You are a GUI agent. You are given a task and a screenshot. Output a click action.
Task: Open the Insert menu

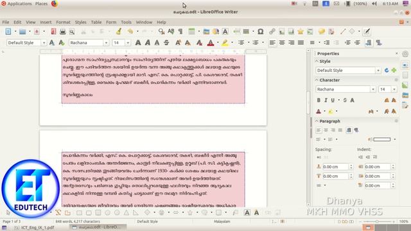[46, 22]
